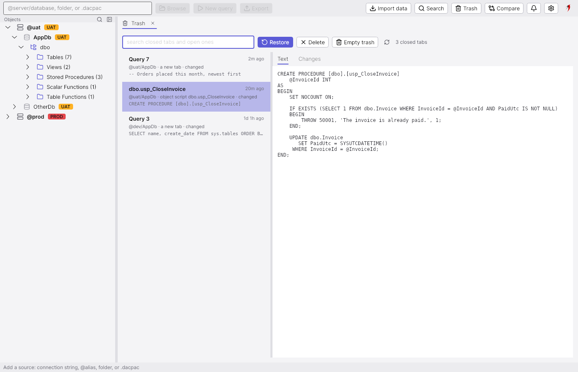Image resolution: width=578 pixels, height=372 pixels.
Task: Focus the search closed tabs input field
Action: coord(188,42)
